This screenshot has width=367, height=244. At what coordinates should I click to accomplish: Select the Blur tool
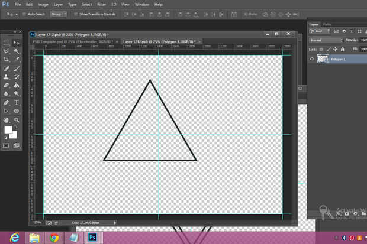(6, 93)
